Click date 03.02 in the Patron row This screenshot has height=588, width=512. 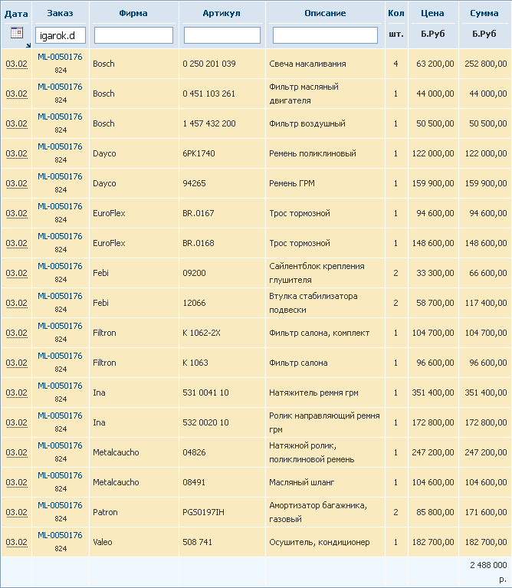point(17,512)
